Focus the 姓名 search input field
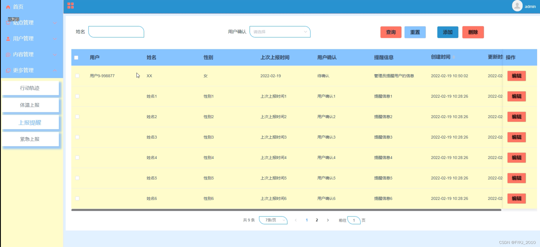Viewport: 540px width, 247px height. pyautogui.click(x=116, y=32)
